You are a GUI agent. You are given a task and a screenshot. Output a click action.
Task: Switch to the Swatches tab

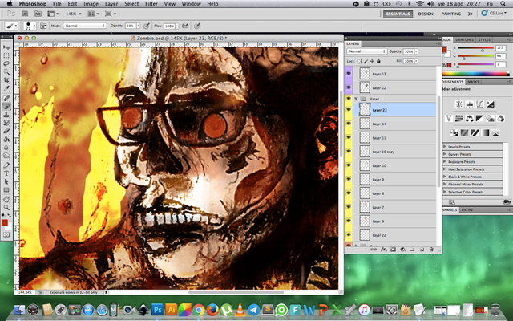point(467,38)
